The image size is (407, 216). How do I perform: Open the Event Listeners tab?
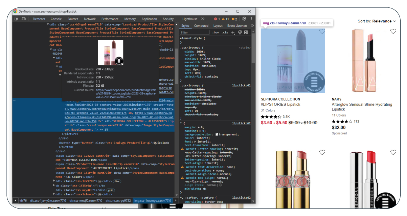pos(237,26)
